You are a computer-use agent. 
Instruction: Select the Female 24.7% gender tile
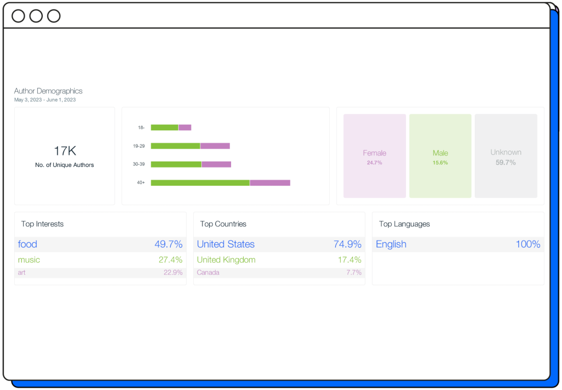[374, 156]
